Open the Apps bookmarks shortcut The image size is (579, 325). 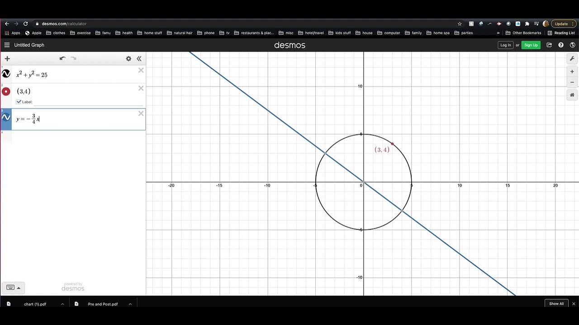coord(12,33)
